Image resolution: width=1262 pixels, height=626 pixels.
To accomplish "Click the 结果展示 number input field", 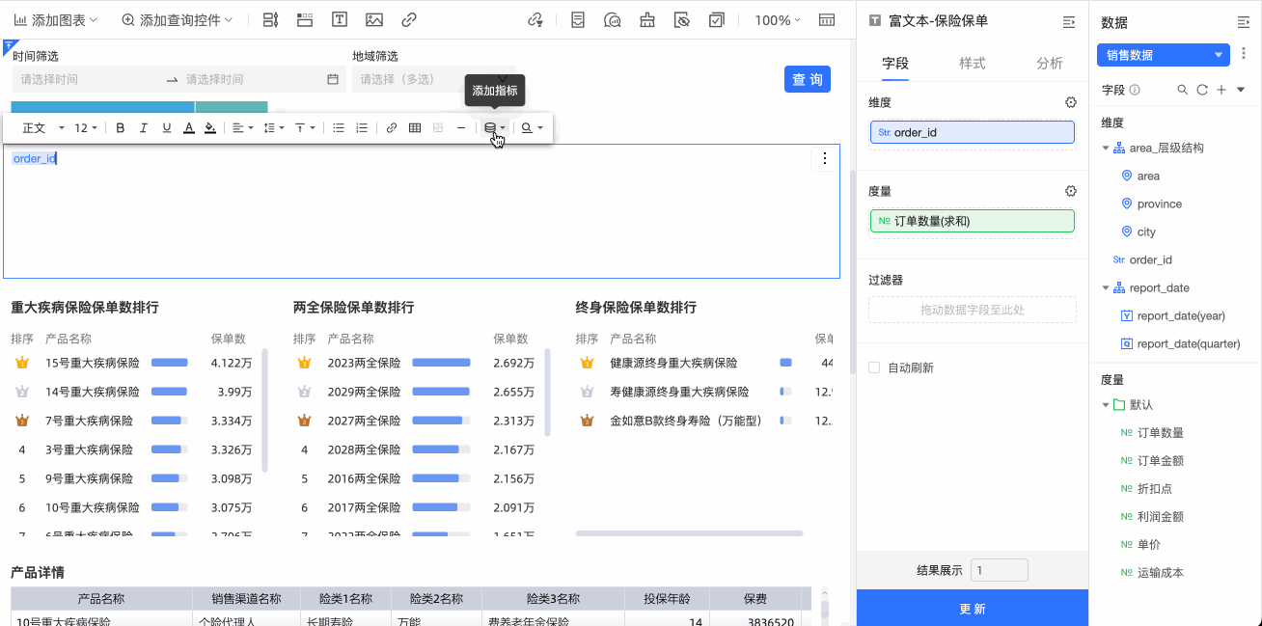I will point(999,570).
